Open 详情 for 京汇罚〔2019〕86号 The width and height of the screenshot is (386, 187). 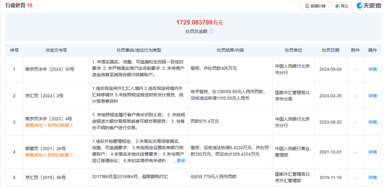372,177
